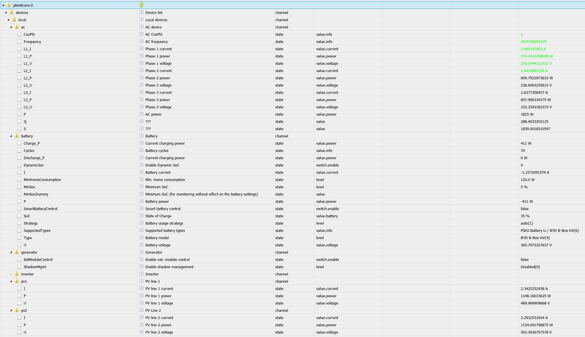Click the file icon beside Frequency
Screen dimensions: 585x337
(x=19, y=41)
